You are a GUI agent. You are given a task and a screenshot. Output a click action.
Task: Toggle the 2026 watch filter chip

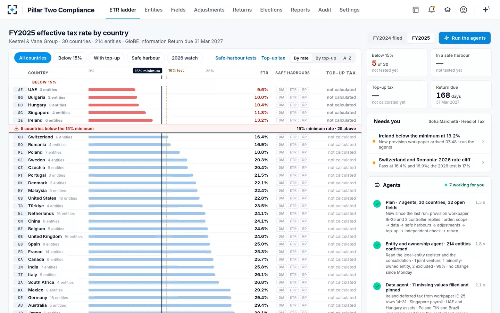coord(185,58)
